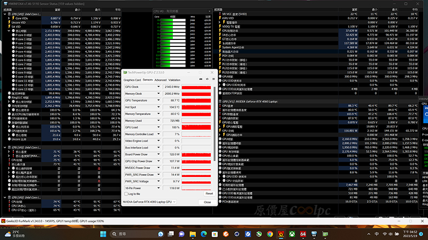Click the GPU-Z refresh icon
The image size is (428, 240).
(207, 79)
